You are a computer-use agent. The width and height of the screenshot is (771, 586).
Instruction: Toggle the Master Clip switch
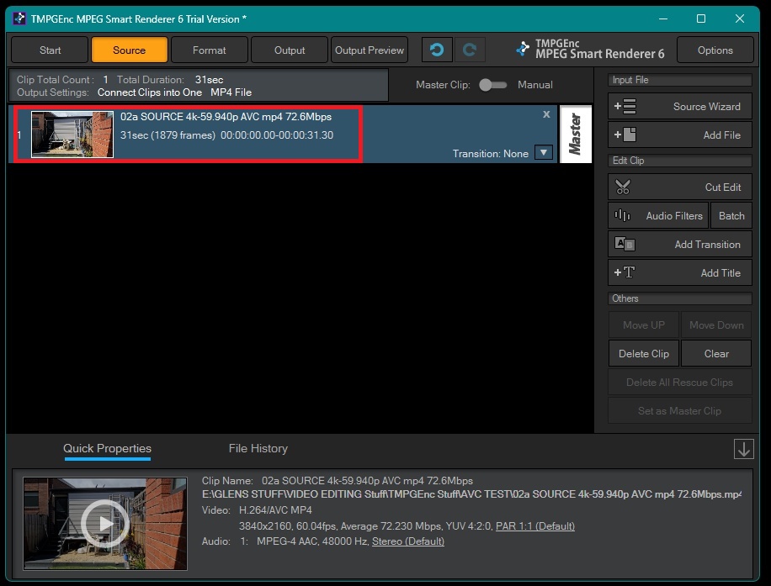(492, 84)
